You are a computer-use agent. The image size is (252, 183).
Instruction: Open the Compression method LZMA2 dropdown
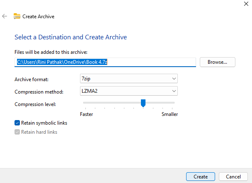click(x=128, y=91)
